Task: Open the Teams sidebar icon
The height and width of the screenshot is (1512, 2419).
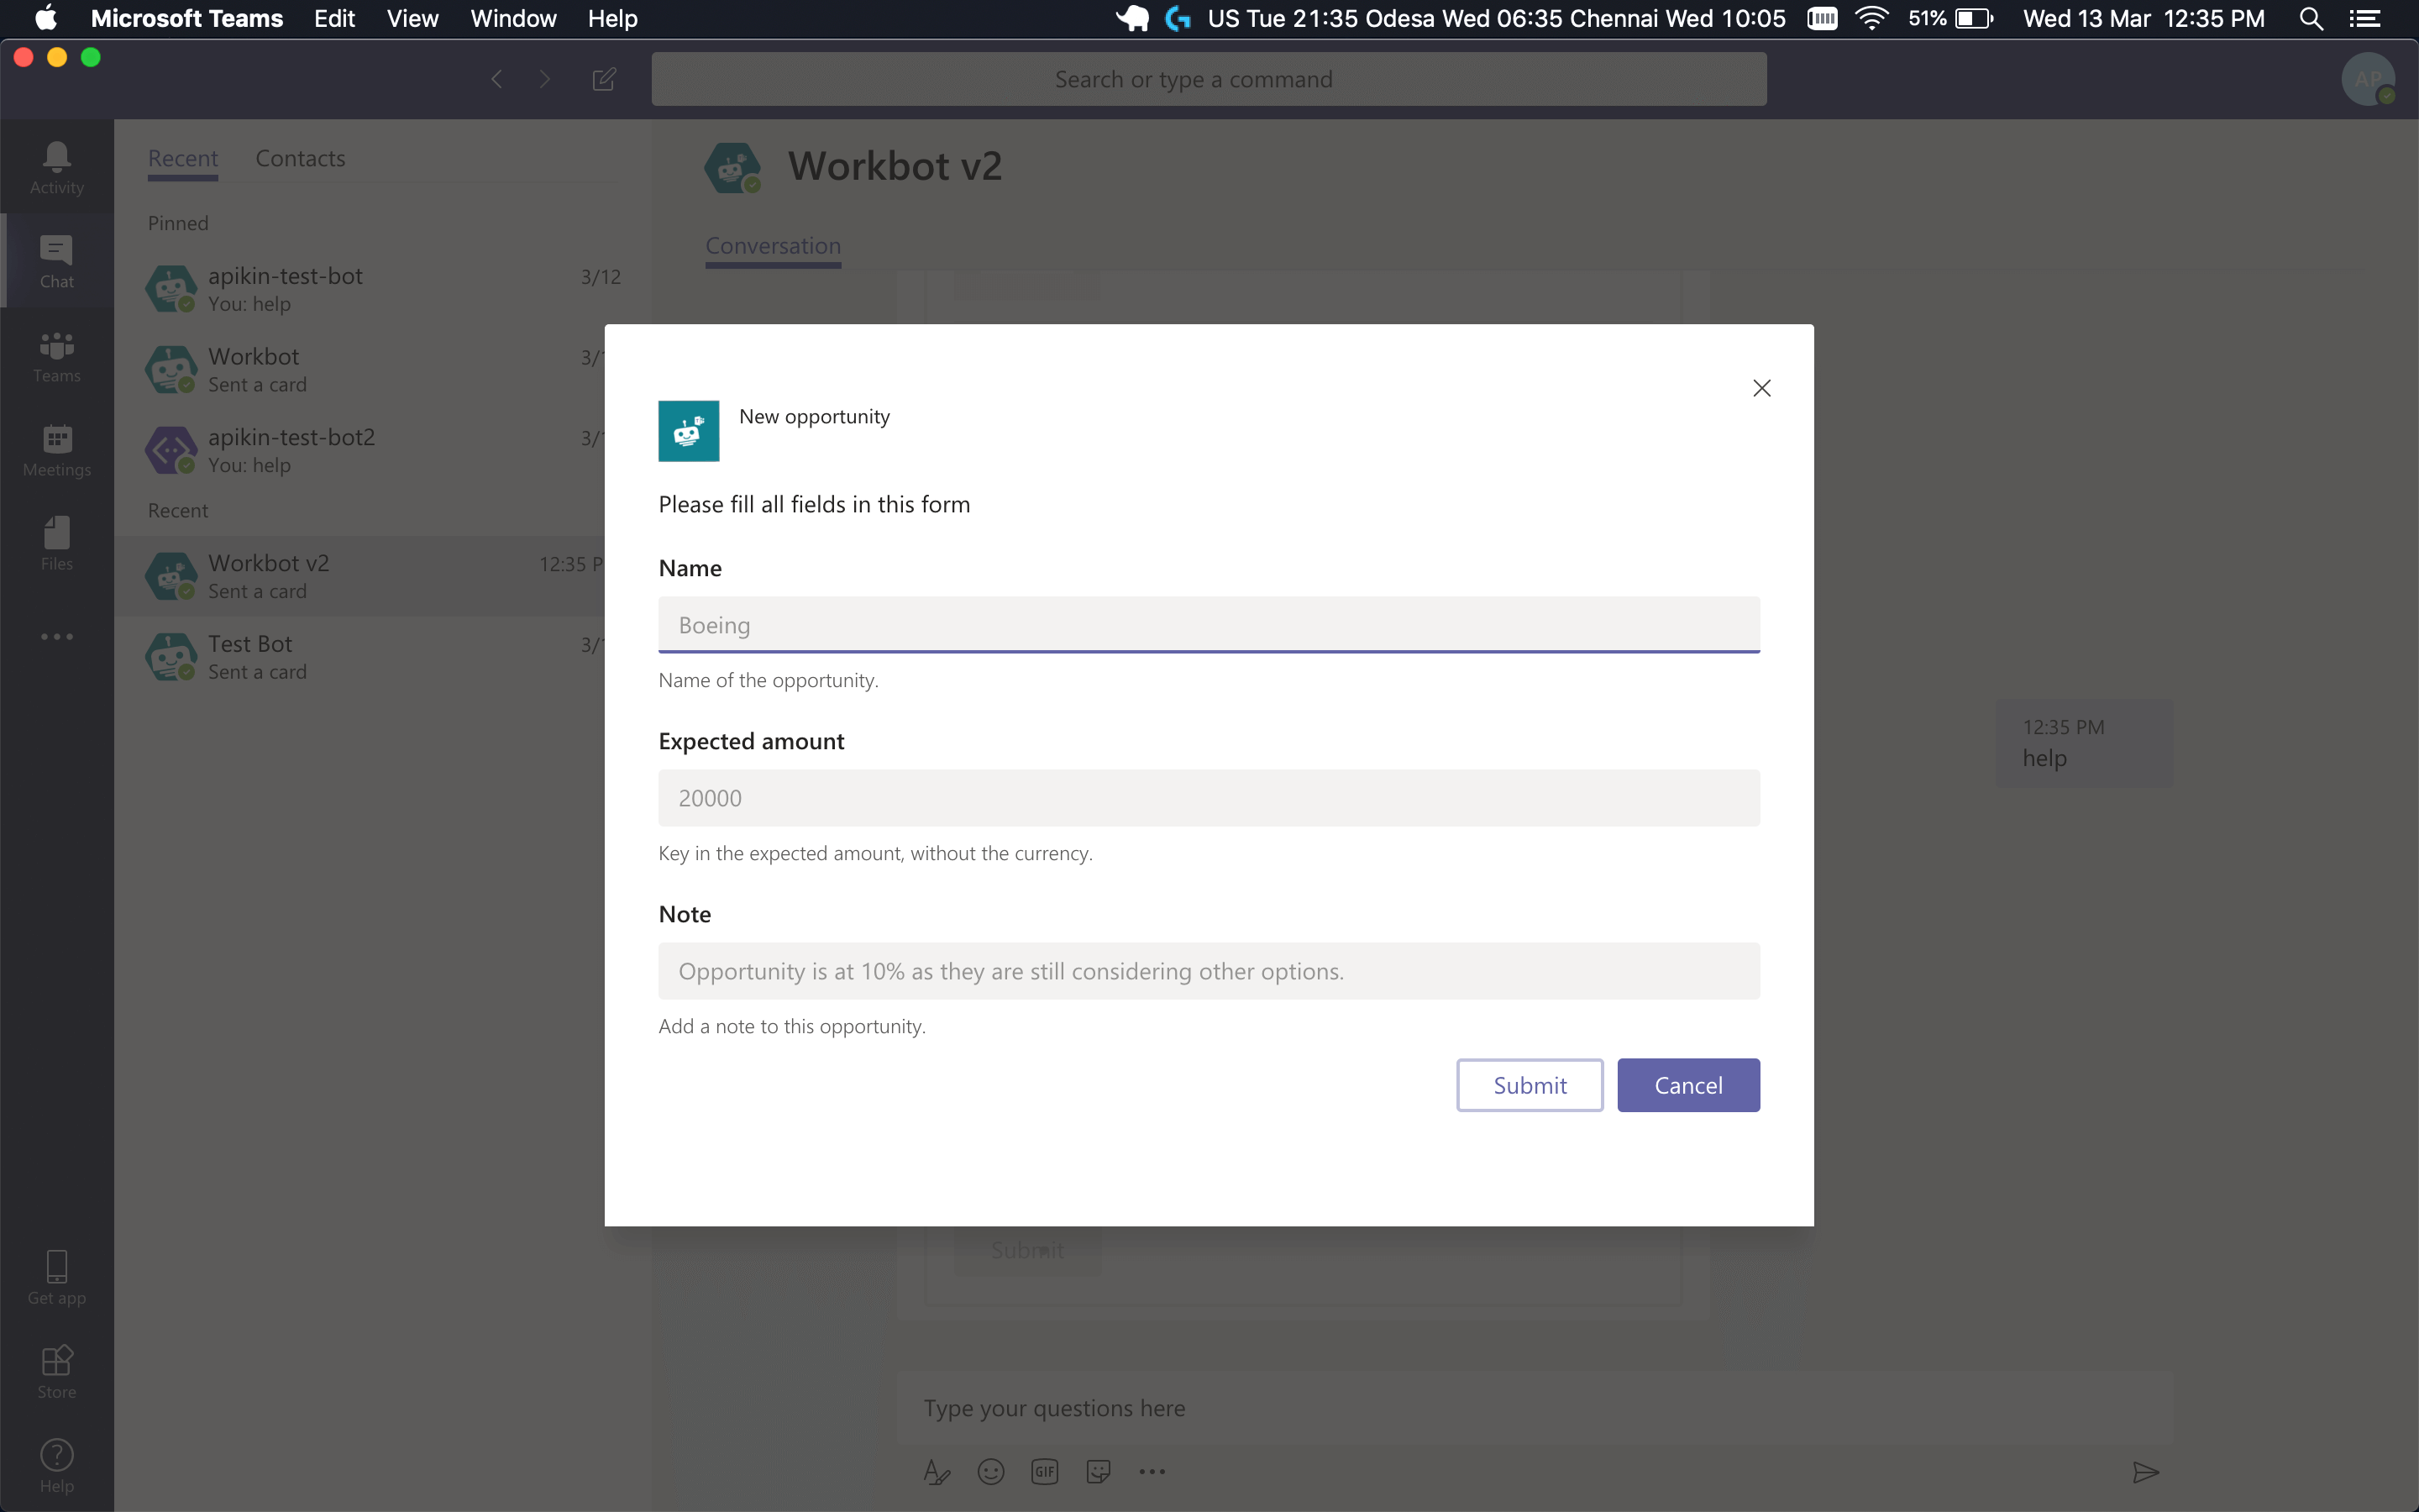Action: pyautogui.click(x=55, y=357)
